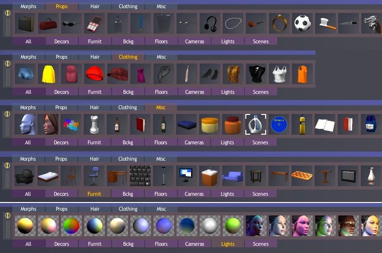Viewport: 382px width, 253px height.
Task: Select the red mobile phone prop
Action: click(x=94, y=24)
